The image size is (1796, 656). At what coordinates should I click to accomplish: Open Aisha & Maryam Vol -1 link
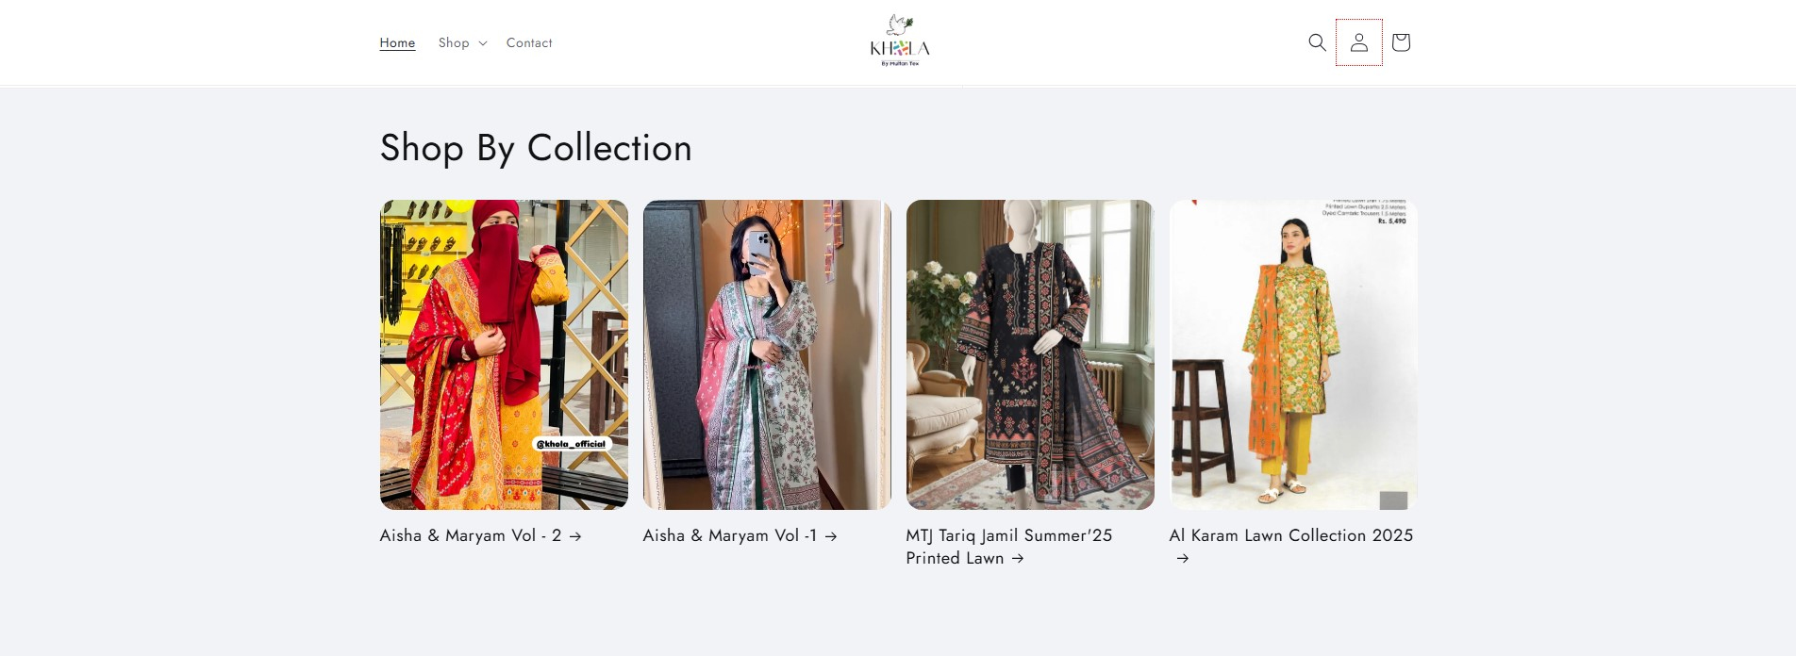(x=730, y=535)
